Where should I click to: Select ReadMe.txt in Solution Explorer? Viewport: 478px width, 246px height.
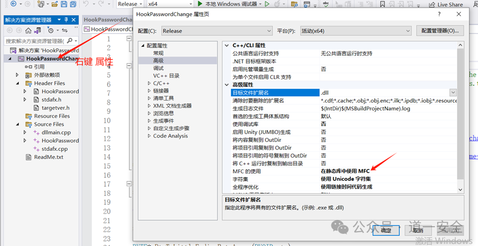point(49,157)
